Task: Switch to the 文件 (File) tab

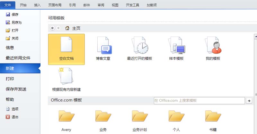Action: pyautogui.click(x=8, y=5)
